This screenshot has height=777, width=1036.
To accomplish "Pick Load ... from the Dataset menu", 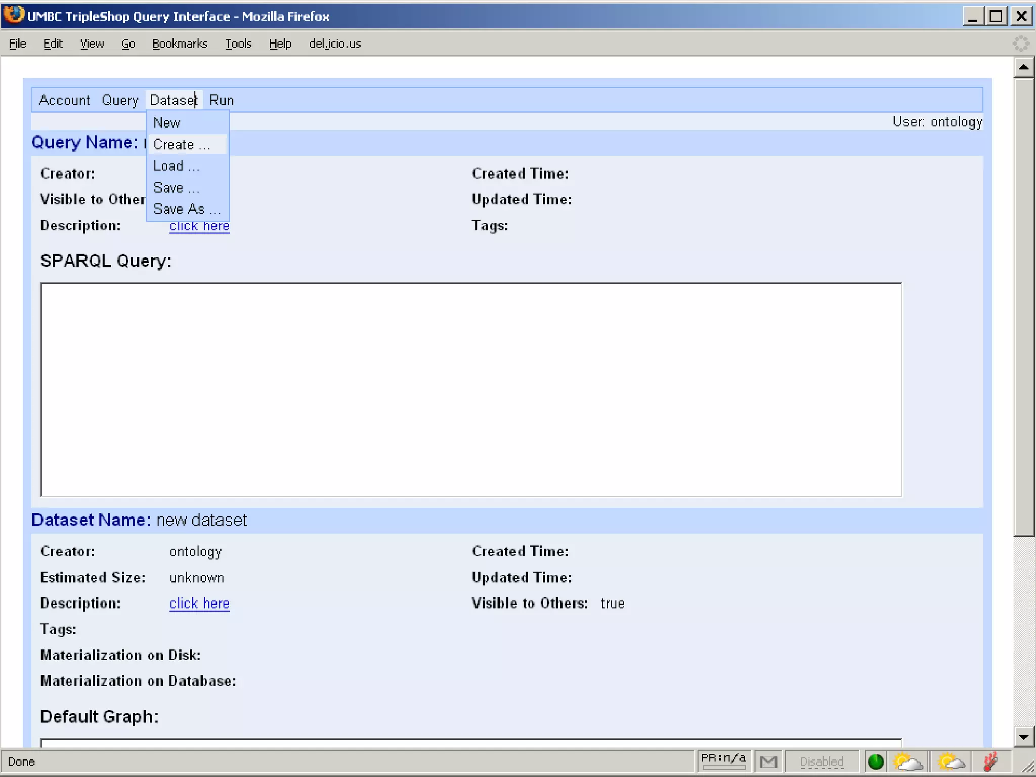I will (x=176, y=166).
